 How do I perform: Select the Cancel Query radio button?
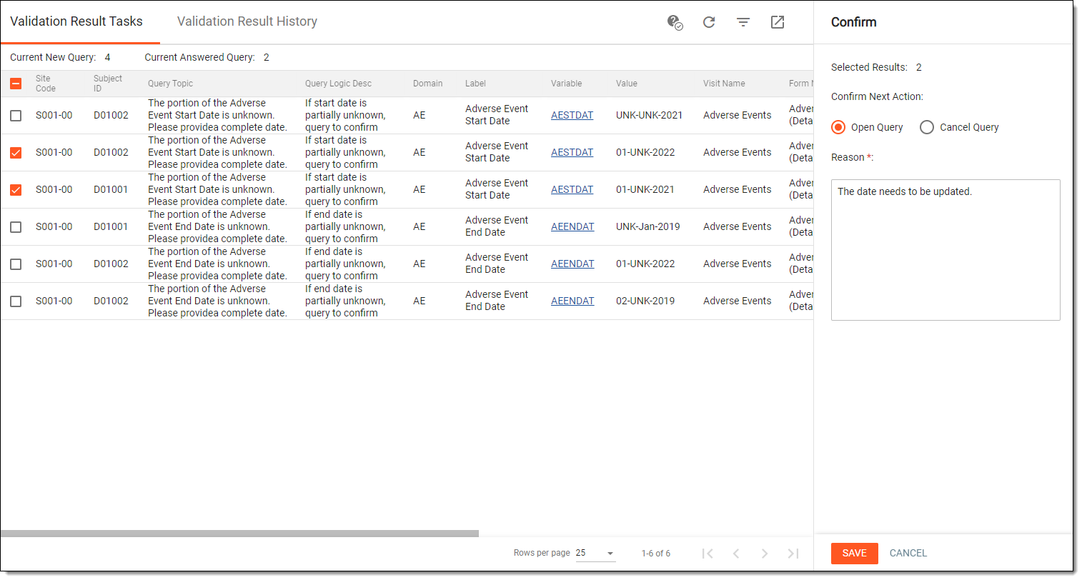point(927,127)
